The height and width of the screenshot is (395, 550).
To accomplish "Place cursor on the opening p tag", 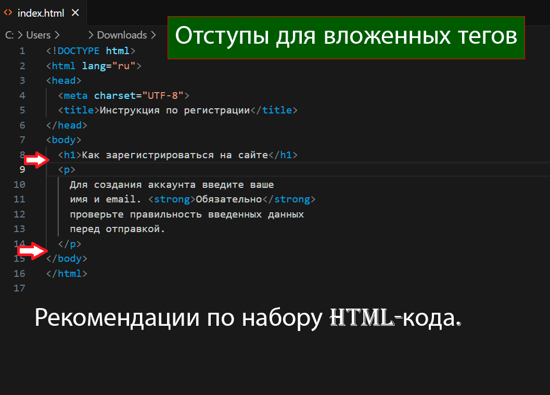I will point(67,170).
